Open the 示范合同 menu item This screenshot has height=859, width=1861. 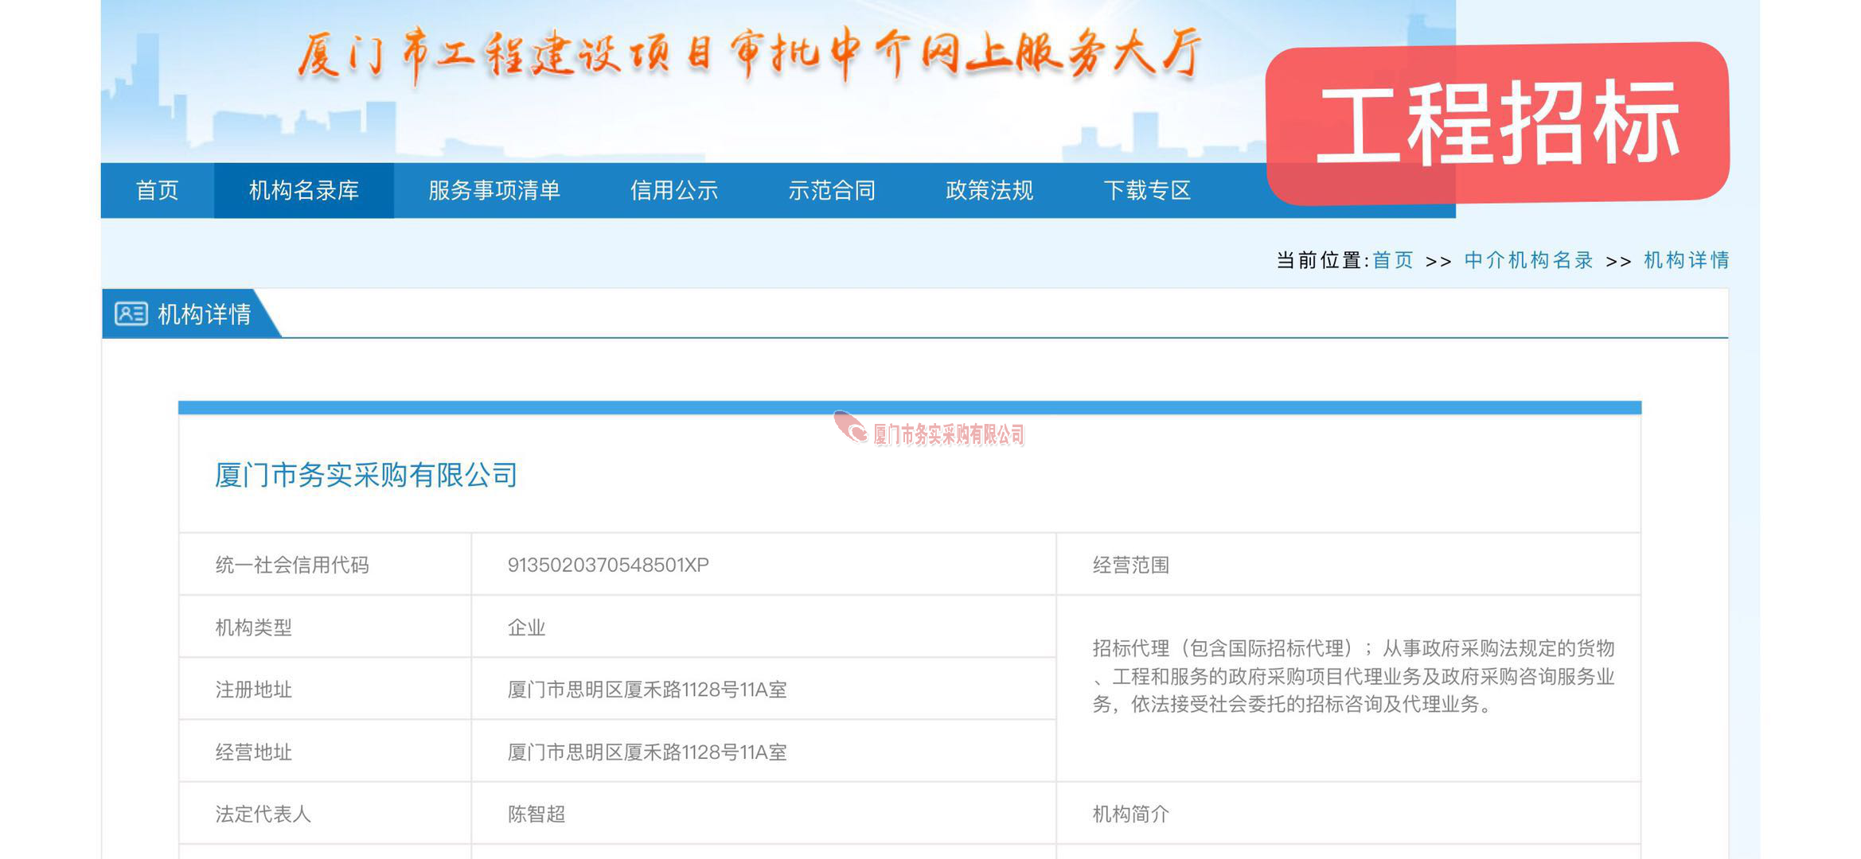pos(831,191)
